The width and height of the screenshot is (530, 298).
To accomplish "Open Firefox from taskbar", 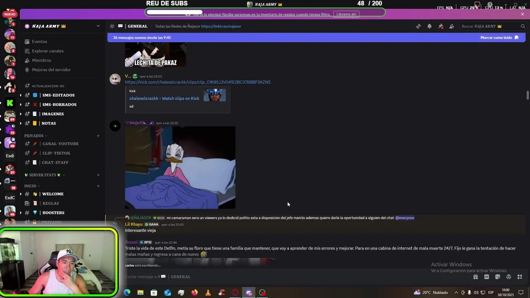I will 195,293.
